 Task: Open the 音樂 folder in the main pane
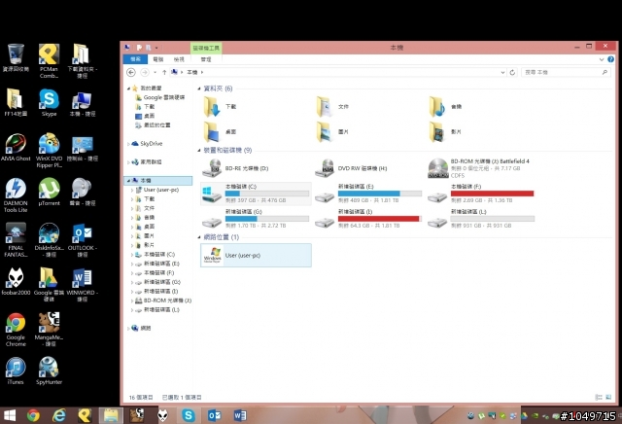tap(445, 106)
